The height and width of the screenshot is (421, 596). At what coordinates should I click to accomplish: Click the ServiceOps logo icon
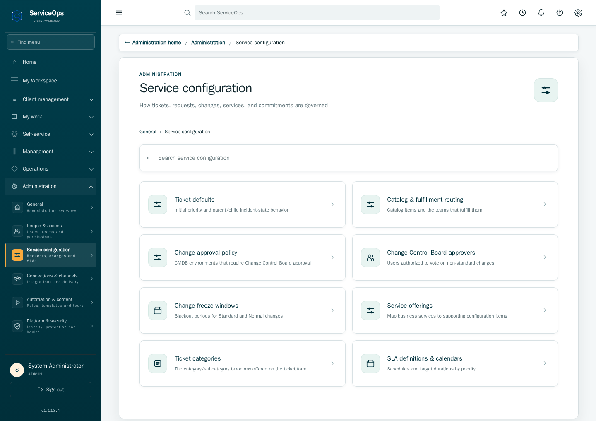[x=17, y=16]
